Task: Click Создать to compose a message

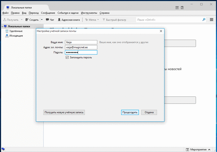Action: click(x=32, y=20)
